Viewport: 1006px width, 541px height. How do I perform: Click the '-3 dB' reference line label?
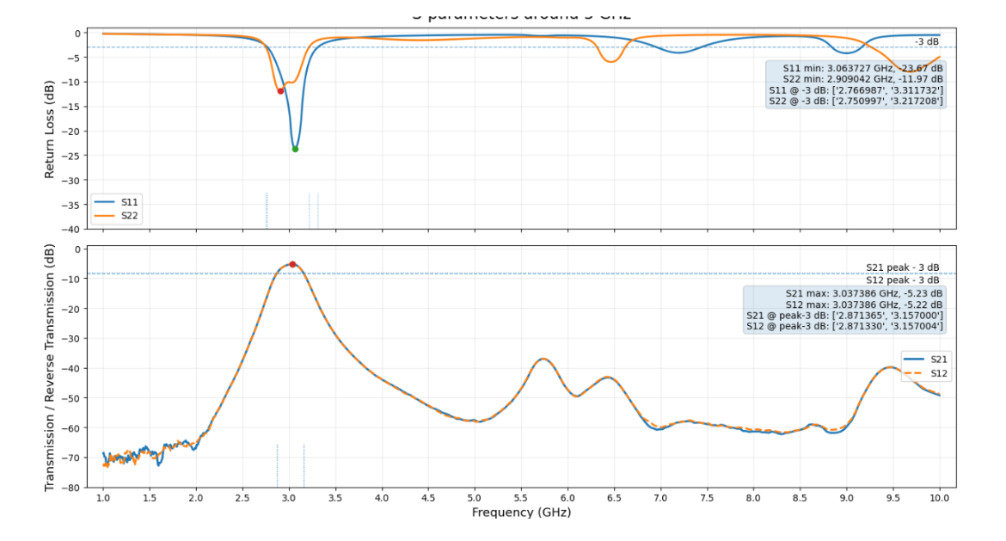pyautogui.click(x=926, y=41)
